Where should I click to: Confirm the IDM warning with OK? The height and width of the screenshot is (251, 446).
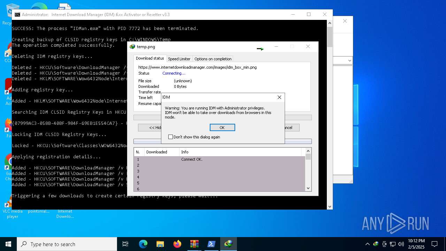222,128
